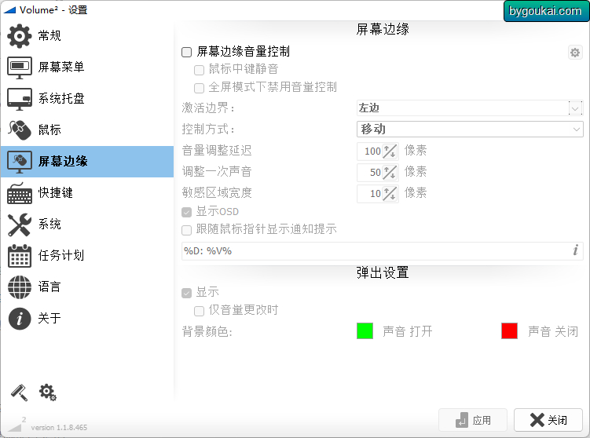The width and height of the screenshot is (590, 438).
Task: Click the %D: %V% text field
Action: tap(383, 251)
